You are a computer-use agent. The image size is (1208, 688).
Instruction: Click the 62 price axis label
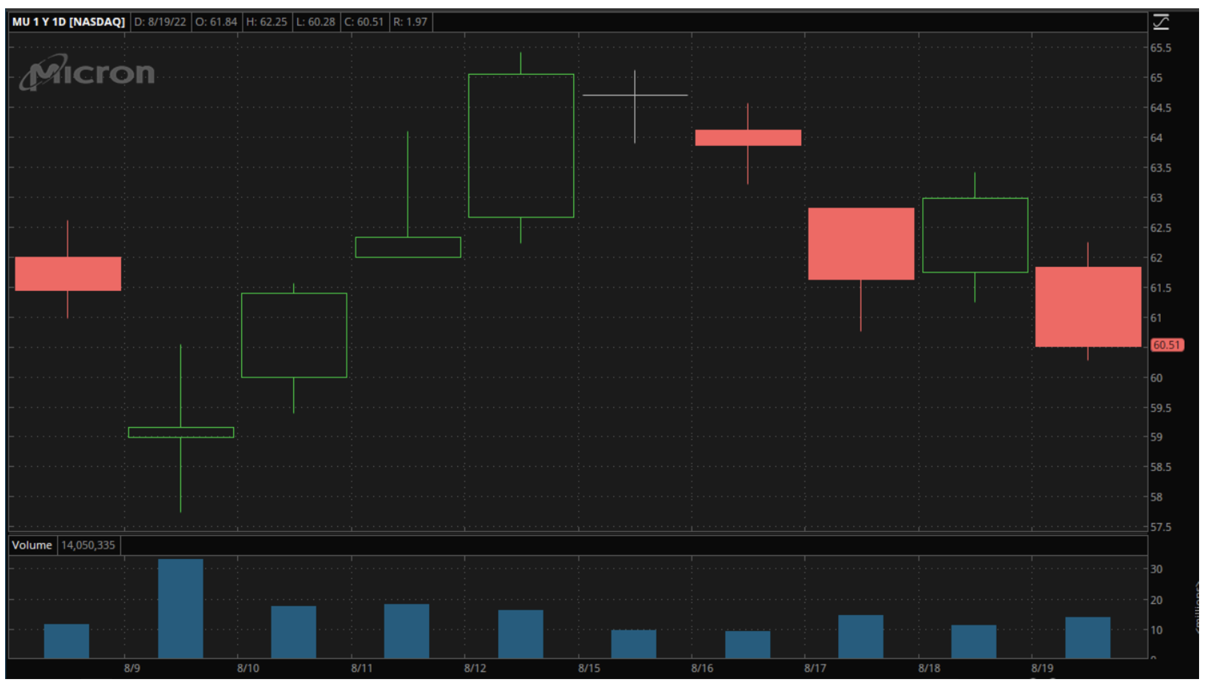(1156, 258)
